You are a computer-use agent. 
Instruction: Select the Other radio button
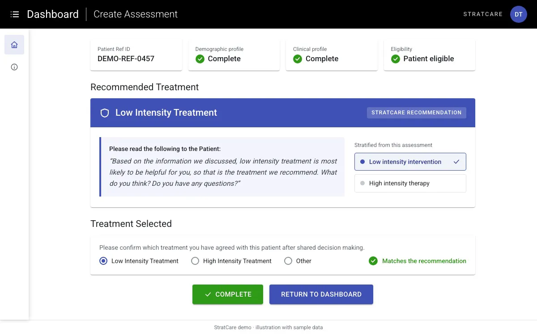(x=288, y=261)
